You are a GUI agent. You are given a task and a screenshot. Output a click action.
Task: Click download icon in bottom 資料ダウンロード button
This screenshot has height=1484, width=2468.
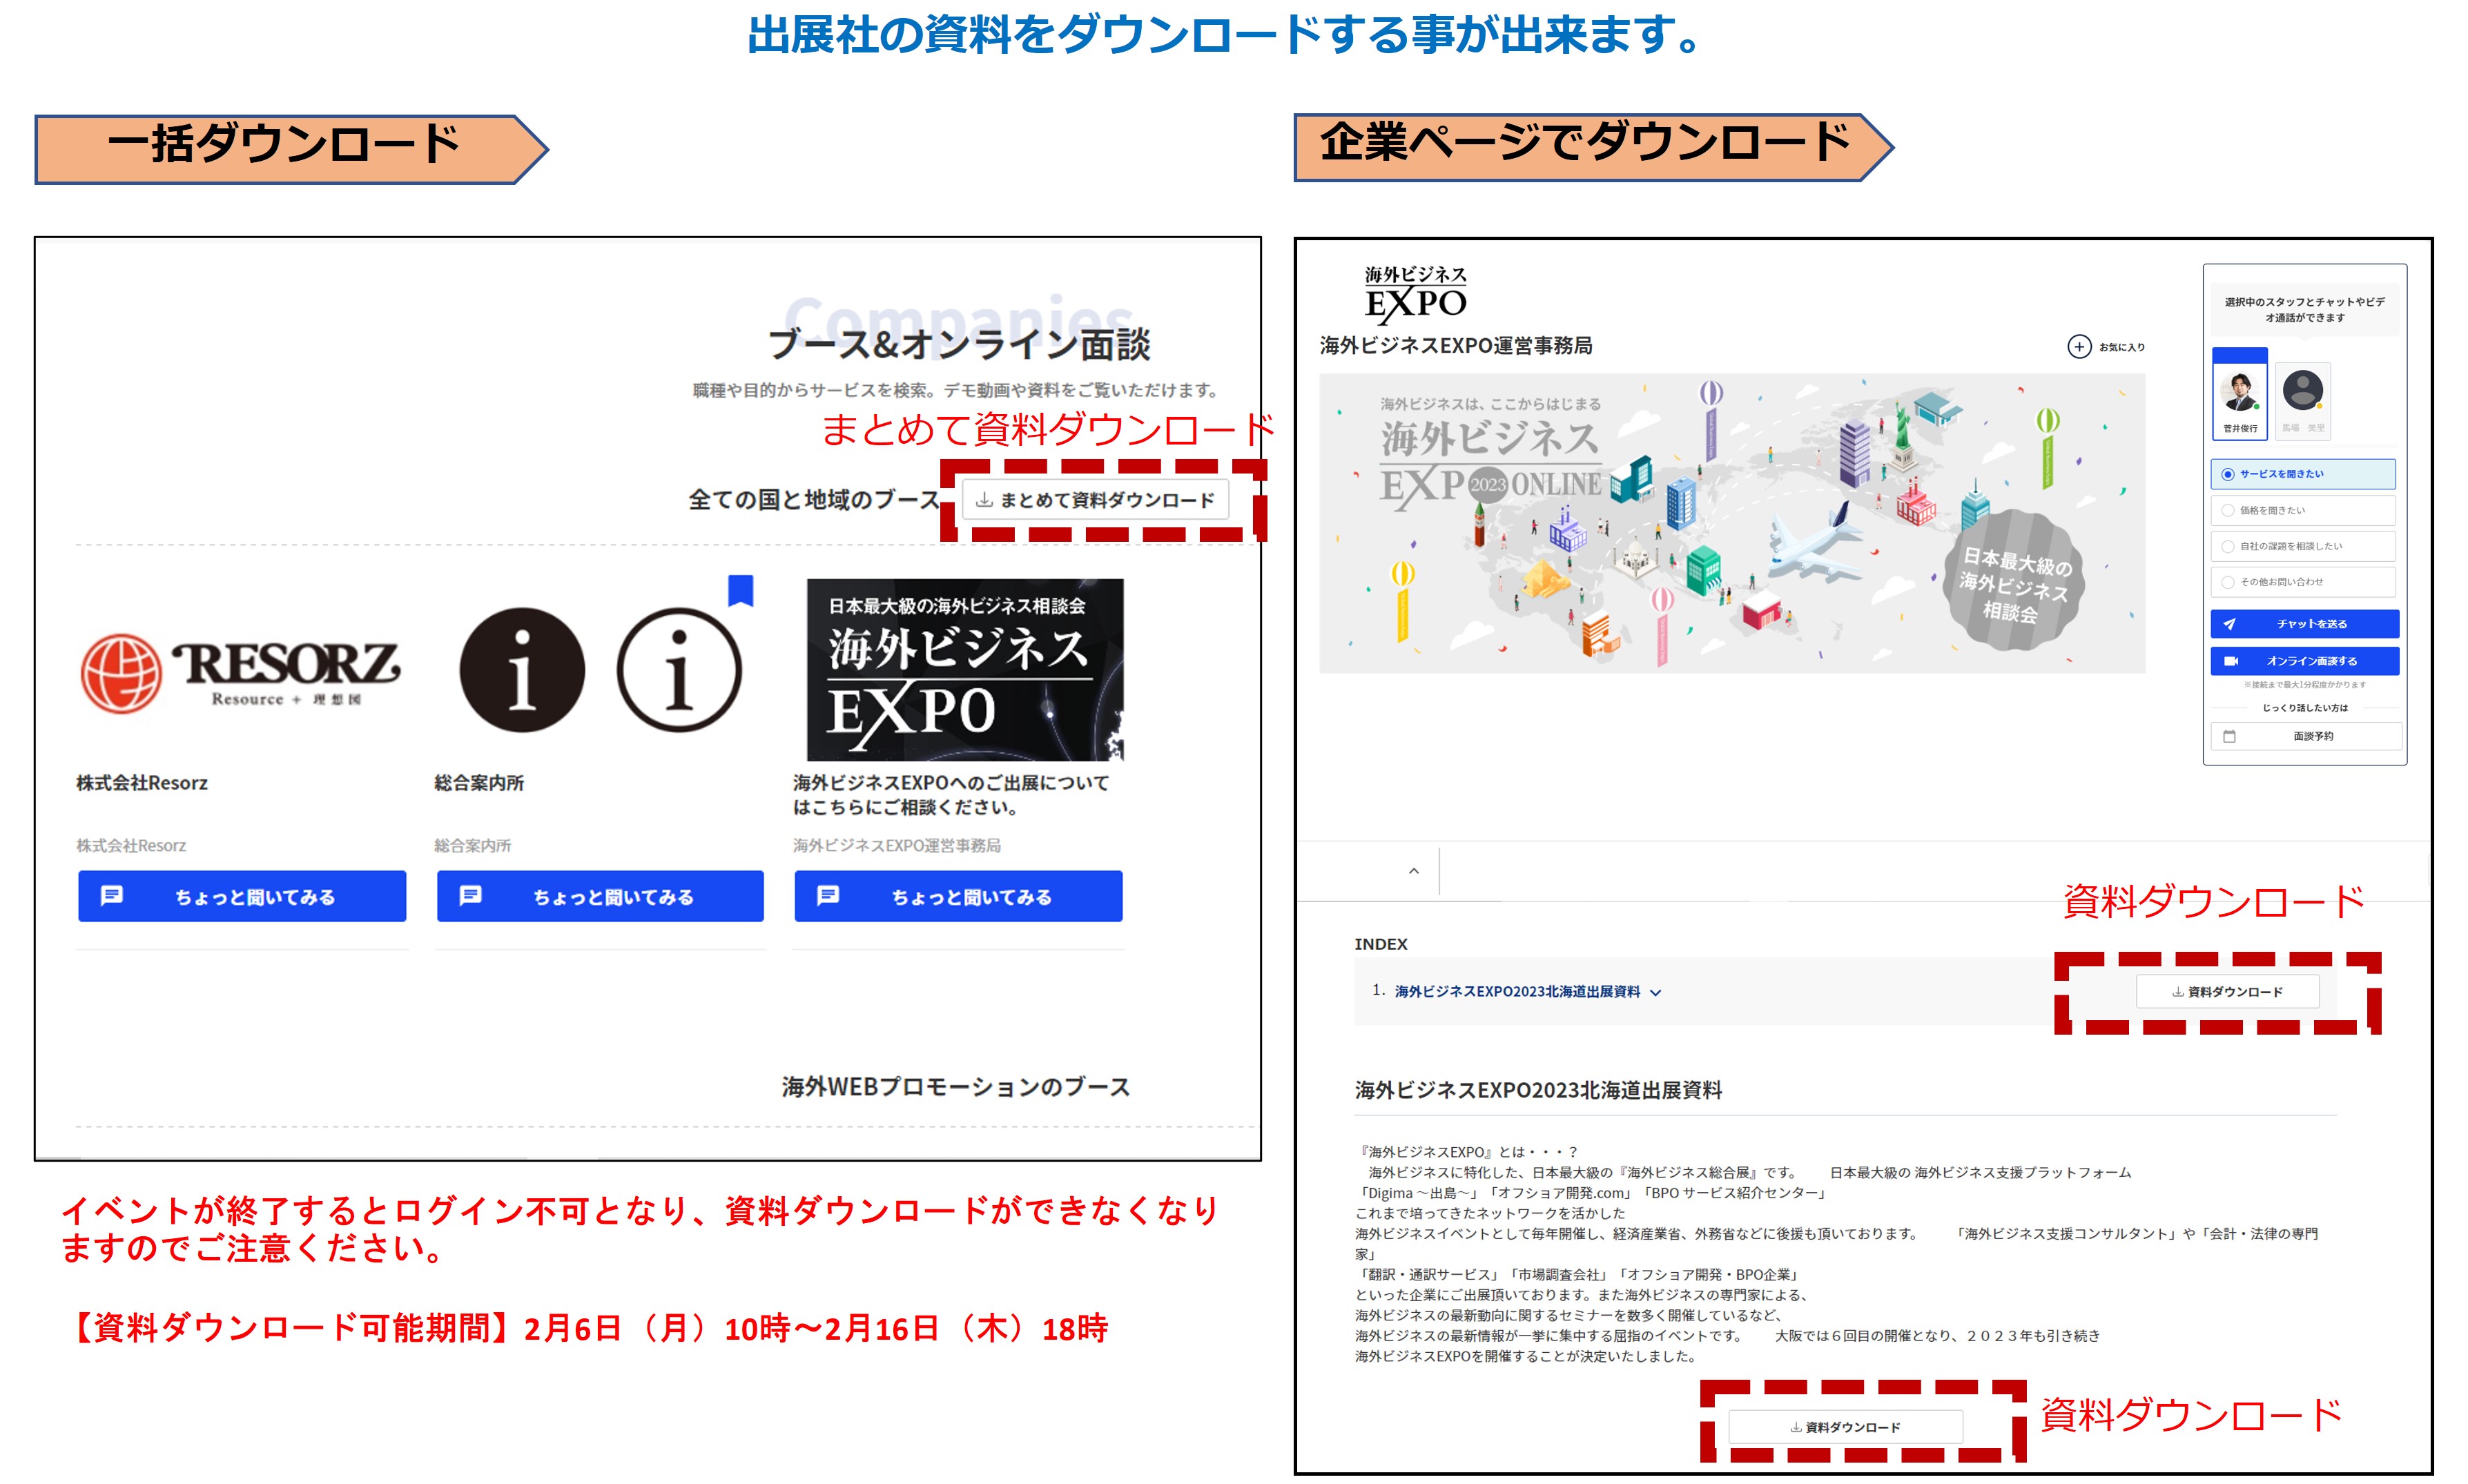(1795, 1427)
